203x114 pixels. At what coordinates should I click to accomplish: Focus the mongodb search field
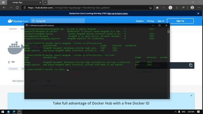pos(58,21)
